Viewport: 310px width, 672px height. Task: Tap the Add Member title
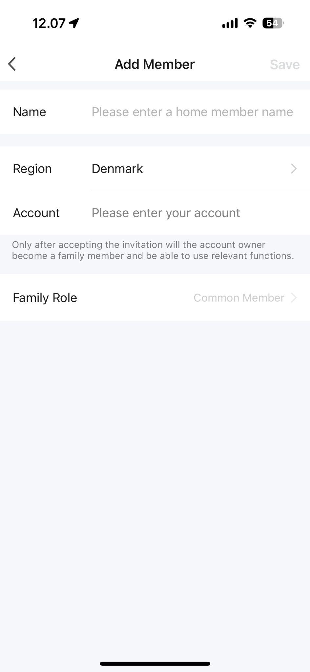(x=155, y=64)
